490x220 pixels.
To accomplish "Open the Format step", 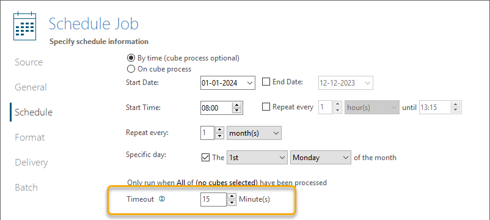I will [x=30, y=137].
